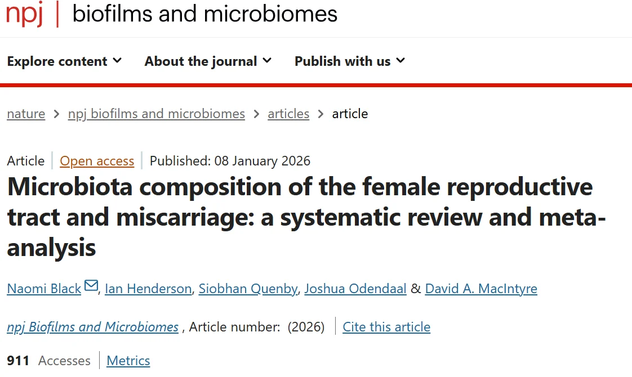Click the npj journal logo
632x377 pixels.
tap(24, 14)
